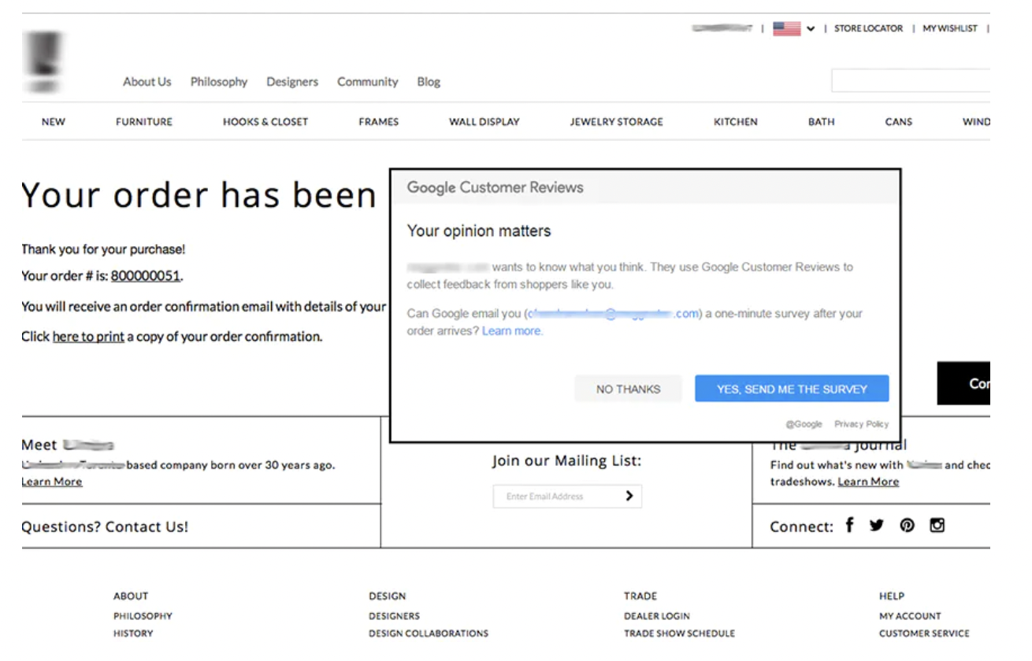Open the FURNITURE menu category

pos(143,122)
